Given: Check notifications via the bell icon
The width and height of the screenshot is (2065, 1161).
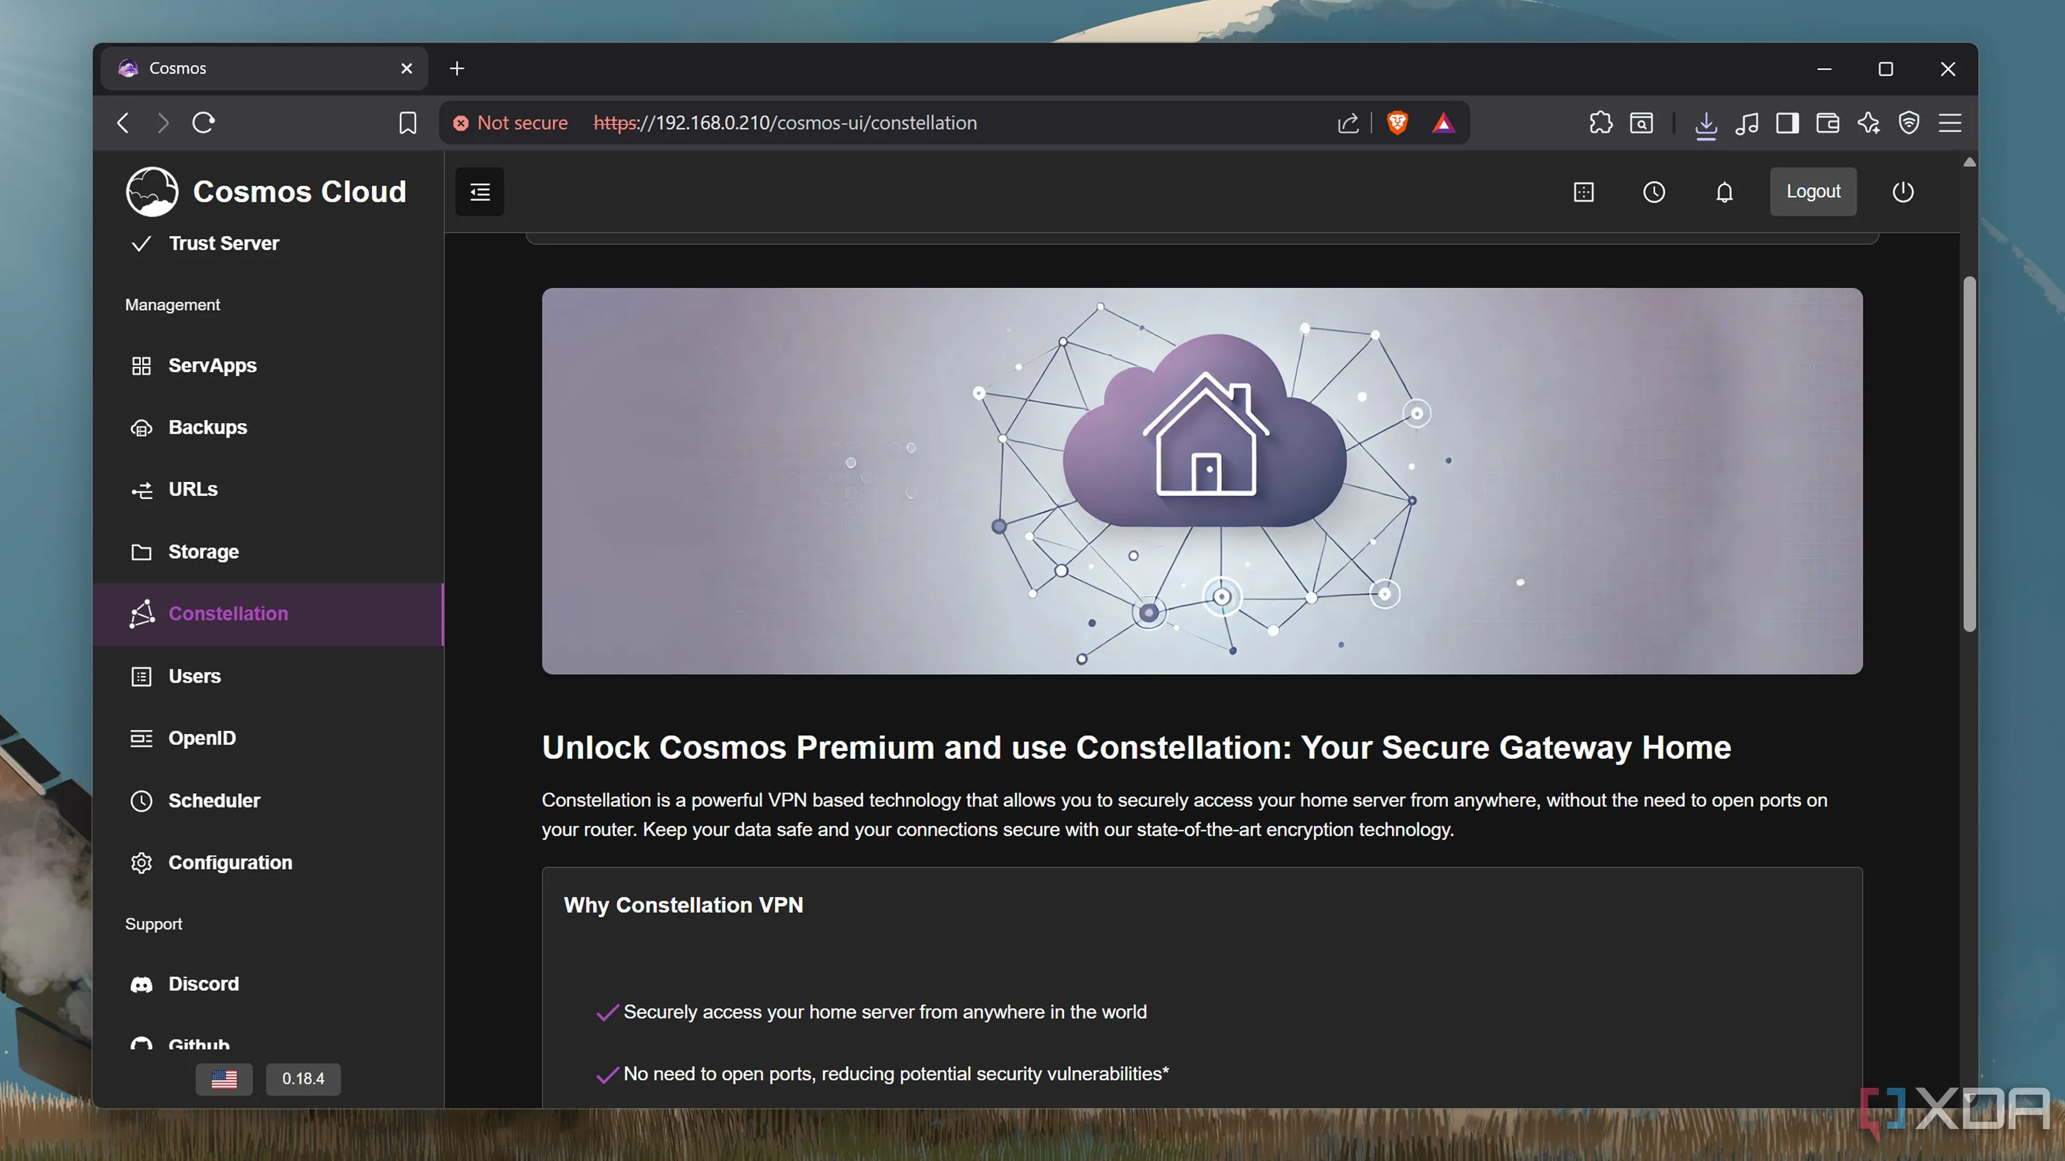Looking at the screenshot, I should 1724,191.
